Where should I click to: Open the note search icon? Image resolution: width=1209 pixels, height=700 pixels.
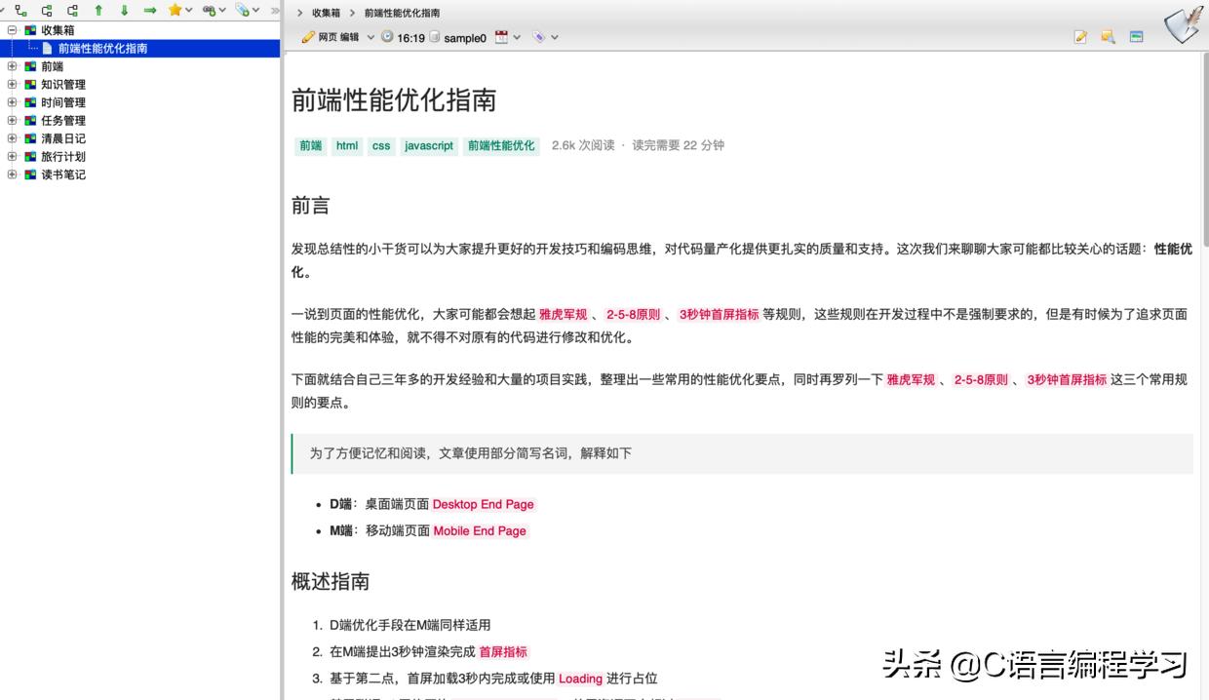click(1109, 35)
